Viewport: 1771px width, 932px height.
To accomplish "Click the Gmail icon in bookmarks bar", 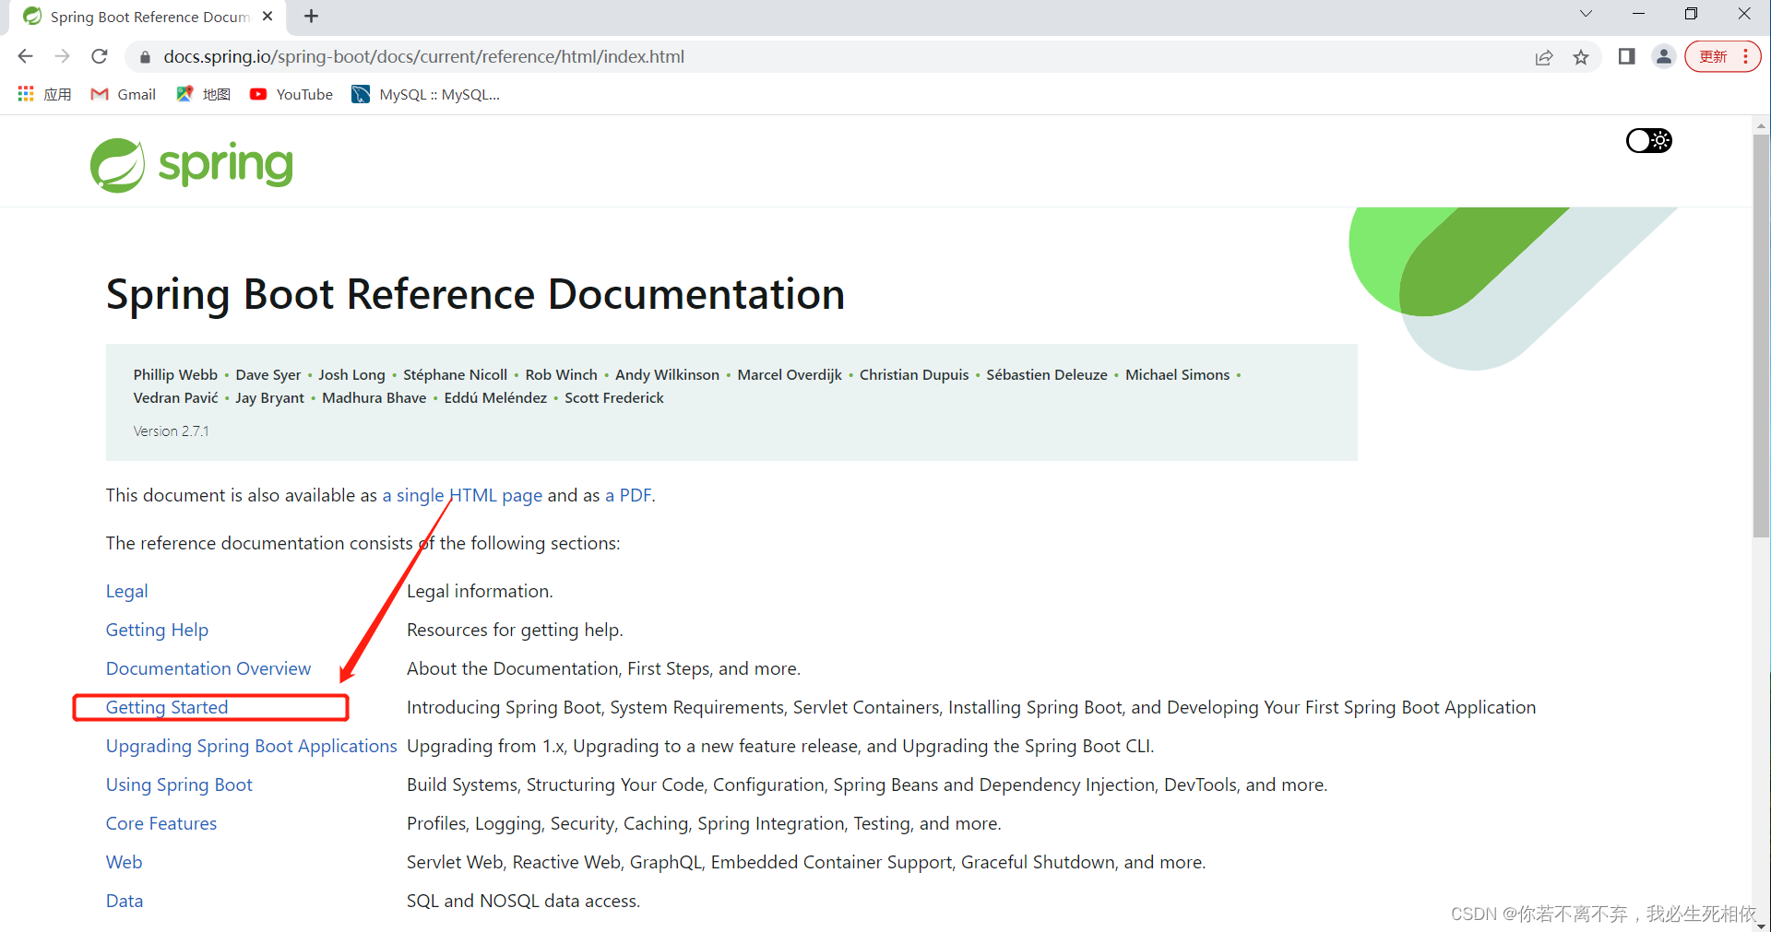I will pos(99,94).
